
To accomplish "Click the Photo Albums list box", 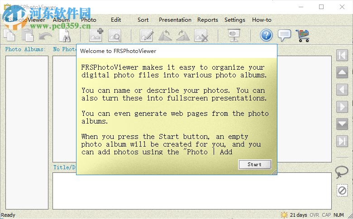I will click(x=27, y=133).
